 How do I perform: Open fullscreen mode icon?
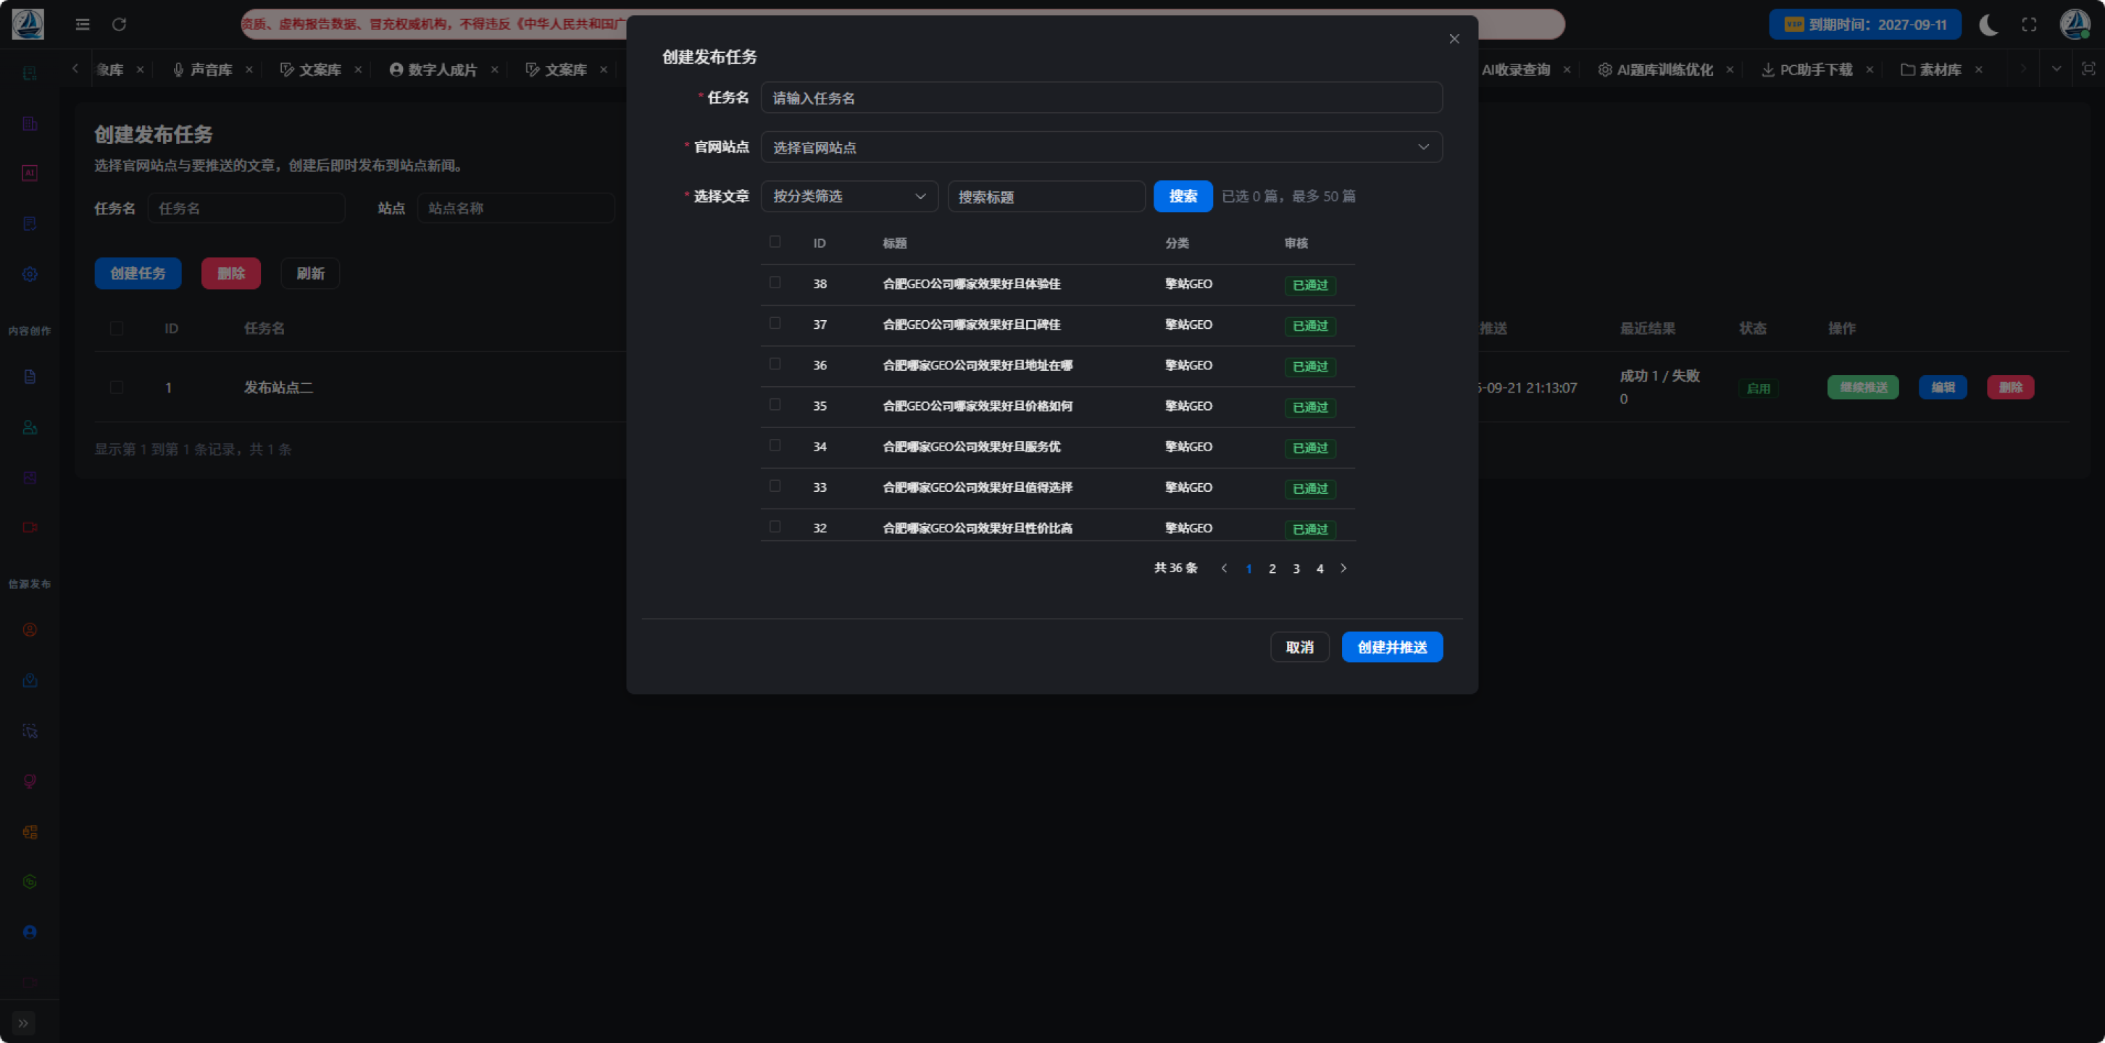click(x=2029, y=25)
